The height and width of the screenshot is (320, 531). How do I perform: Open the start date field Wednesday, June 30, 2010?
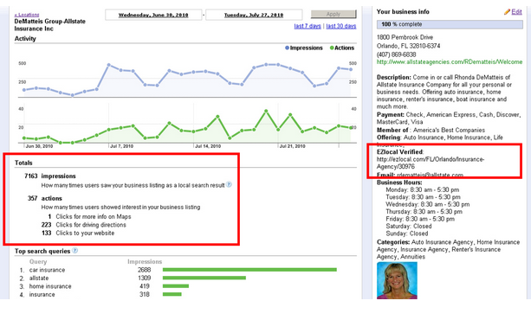point(153,15)
